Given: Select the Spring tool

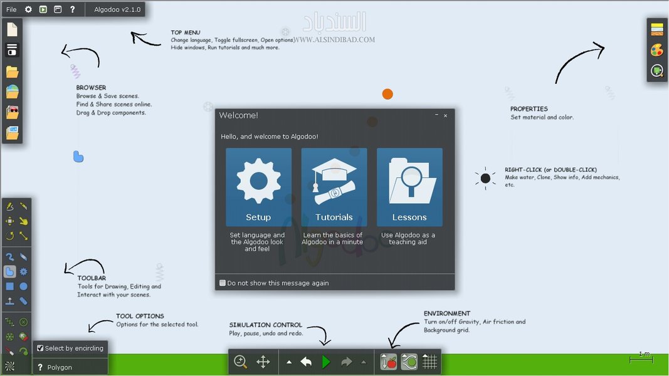Looking at the screenshot, I should 10,322.
